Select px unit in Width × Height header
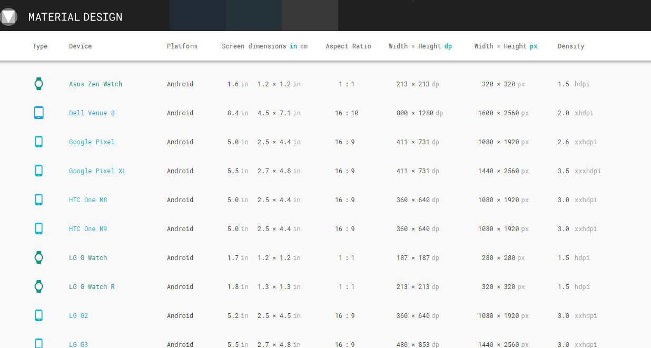The height and width of the screenshot is (348, 651). point(534,46)
